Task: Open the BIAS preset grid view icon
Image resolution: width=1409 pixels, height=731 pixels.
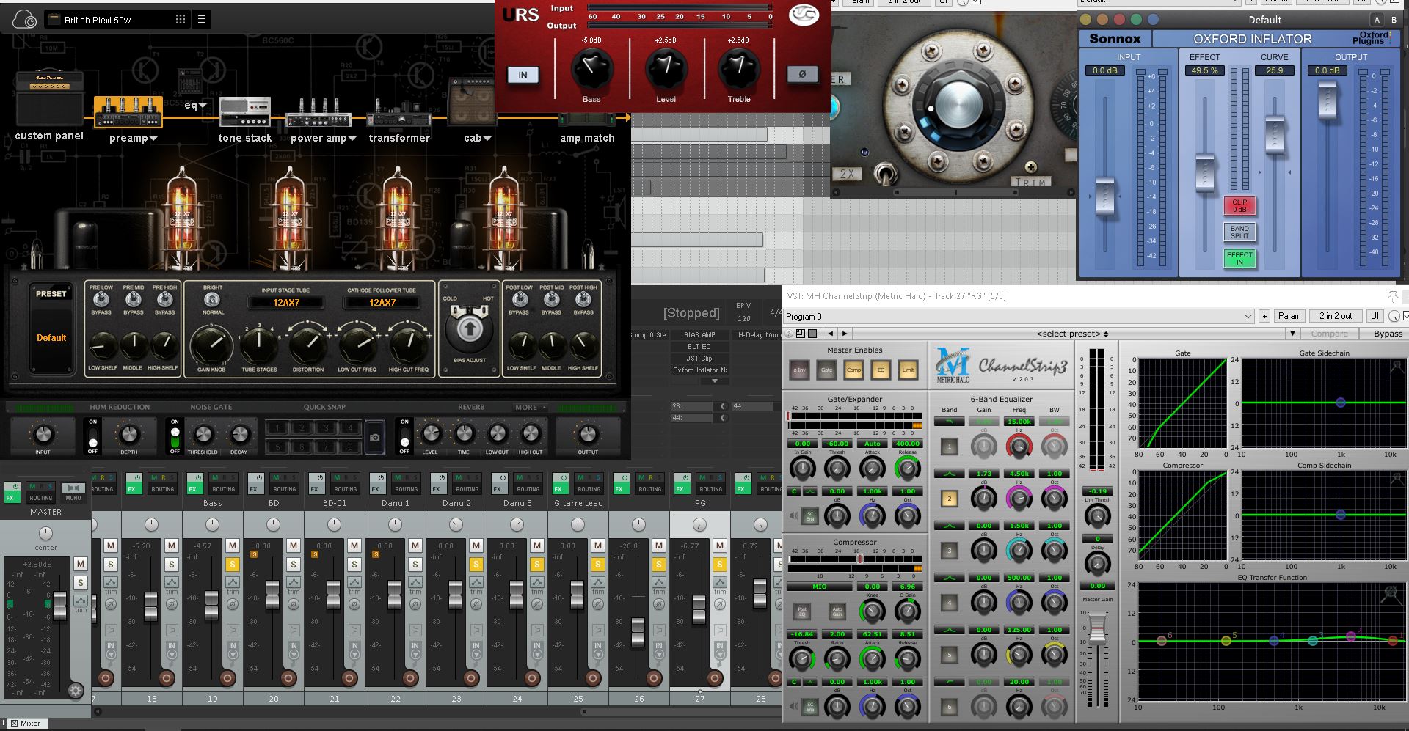Action: coord(181,20)
